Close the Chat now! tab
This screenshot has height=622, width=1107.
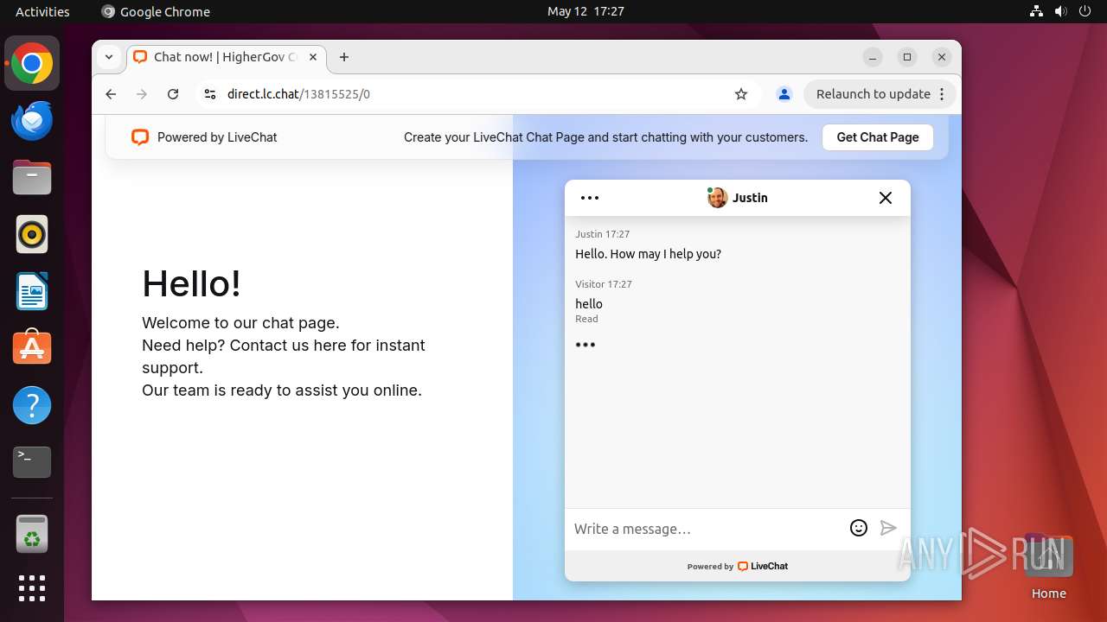tap(313, 57)
